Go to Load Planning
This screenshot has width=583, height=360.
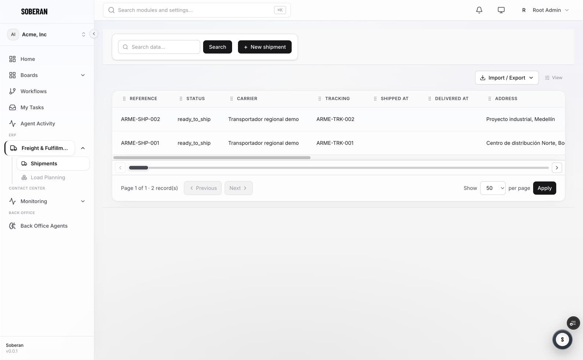click(x=48, y=177)
